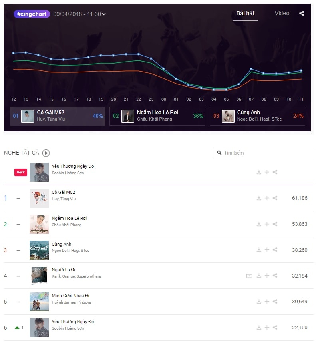Open the Gợi Ý suggestion badge

[x=21, y=172]
